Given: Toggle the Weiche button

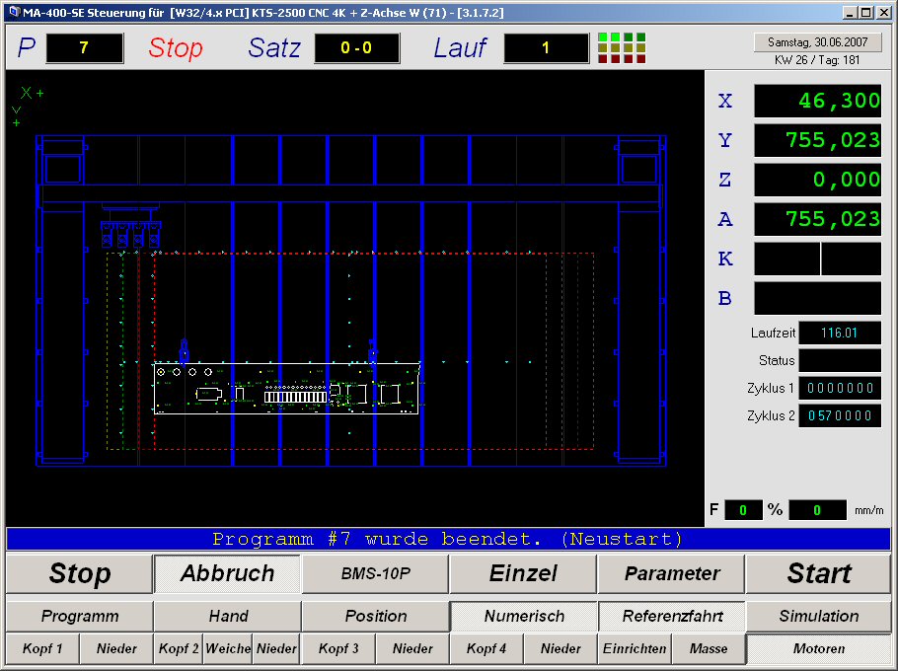Looking at the screenshot, I should [227, 648].
